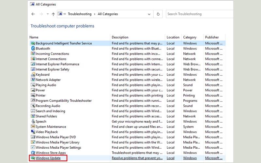
Task: Click the Printer troubleshooter icon
Action: [33, 95]
